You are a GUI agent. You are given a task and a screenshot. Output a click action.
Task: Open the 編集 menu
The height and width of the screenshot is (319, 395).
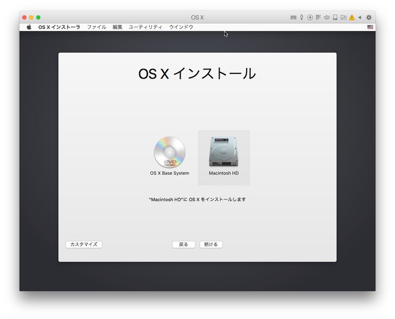[x=117, y=27]
